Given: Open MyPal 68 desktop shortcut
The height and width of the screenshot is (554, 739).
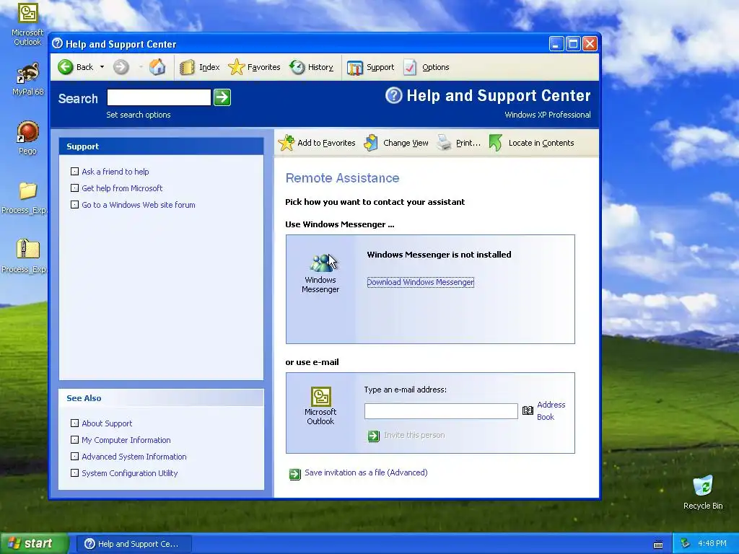Looking at the screenshot, I should pos(27,79).
